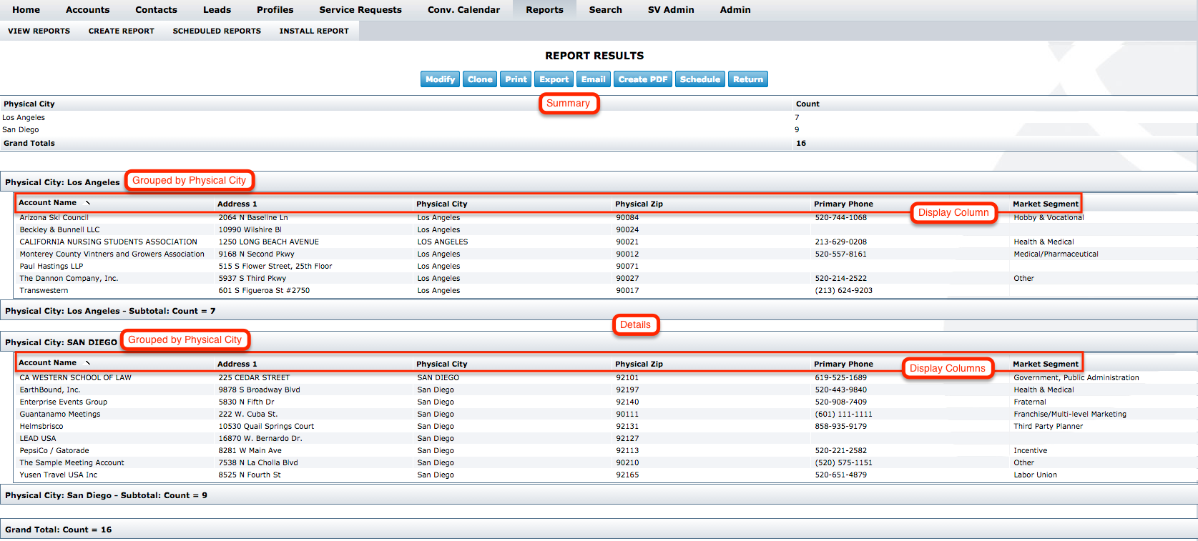Open Install Report tab

[x=313, y=31]
